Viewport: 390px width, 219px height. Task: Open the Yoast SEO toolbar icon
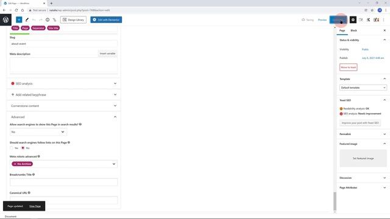376,19
